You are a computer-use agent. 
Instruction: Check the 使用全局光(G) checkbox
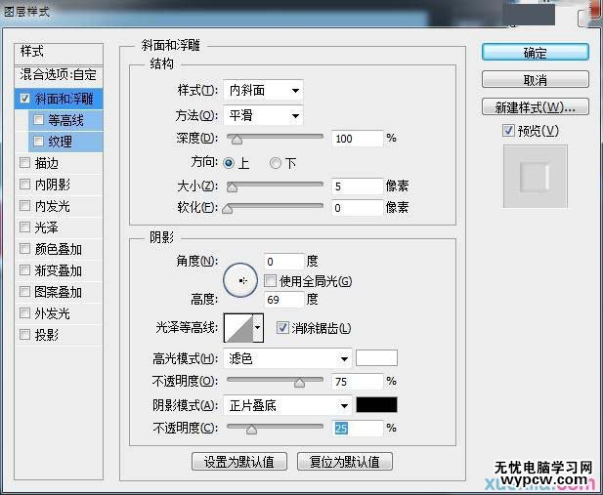(271, 281)
